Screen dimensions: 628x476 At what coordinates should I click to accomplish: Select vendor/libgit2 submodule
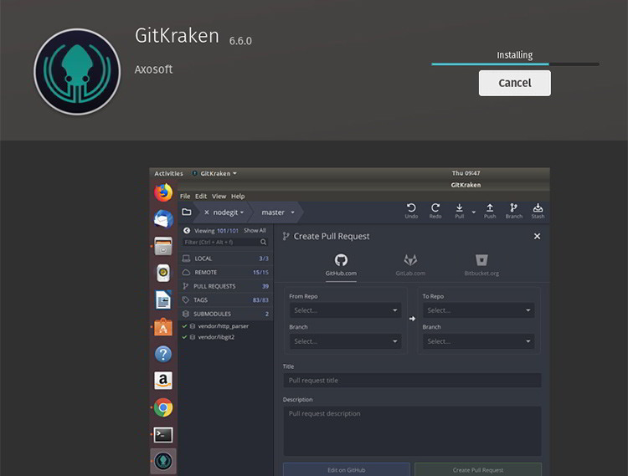tap(216, 337)
